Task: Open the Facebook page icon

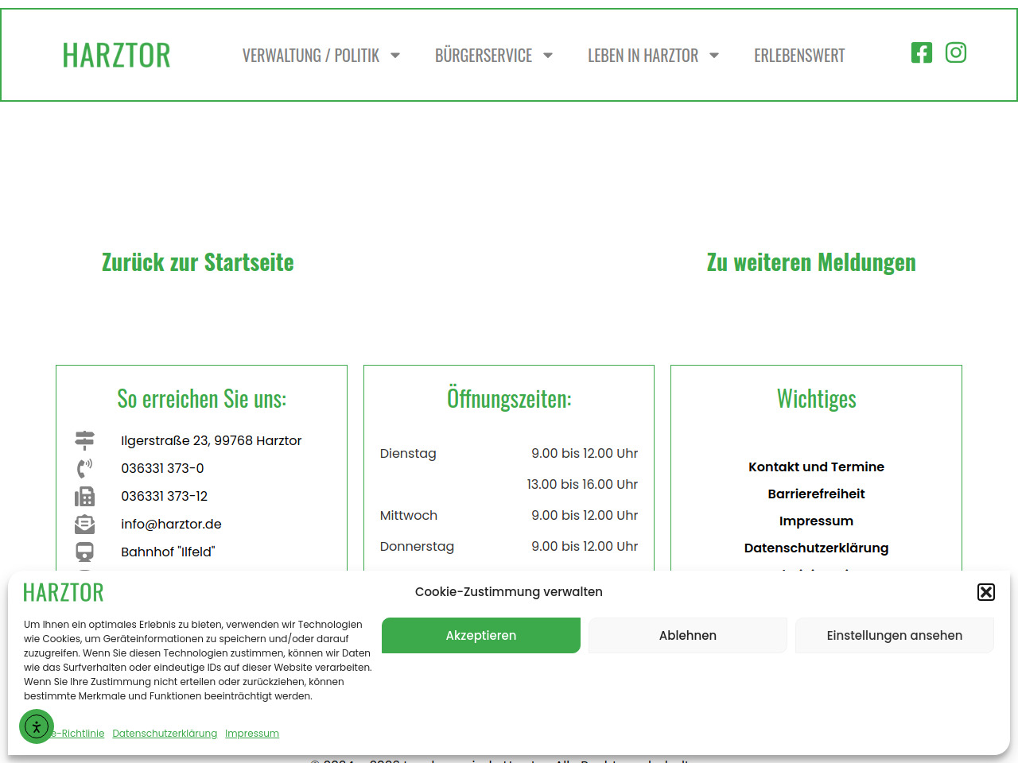Action: pyautogui.click(x=921, y=53)
